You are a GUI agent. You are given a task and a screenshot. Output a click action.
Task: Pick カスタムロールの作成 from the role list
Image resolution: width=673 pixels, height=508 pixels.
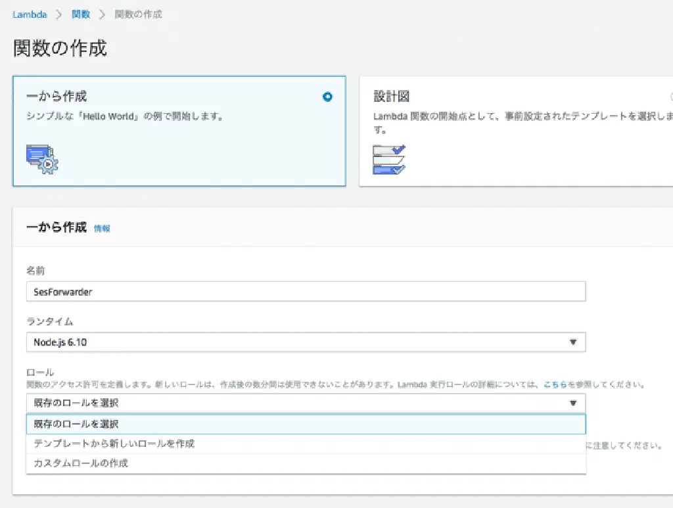tap(81, 463)
